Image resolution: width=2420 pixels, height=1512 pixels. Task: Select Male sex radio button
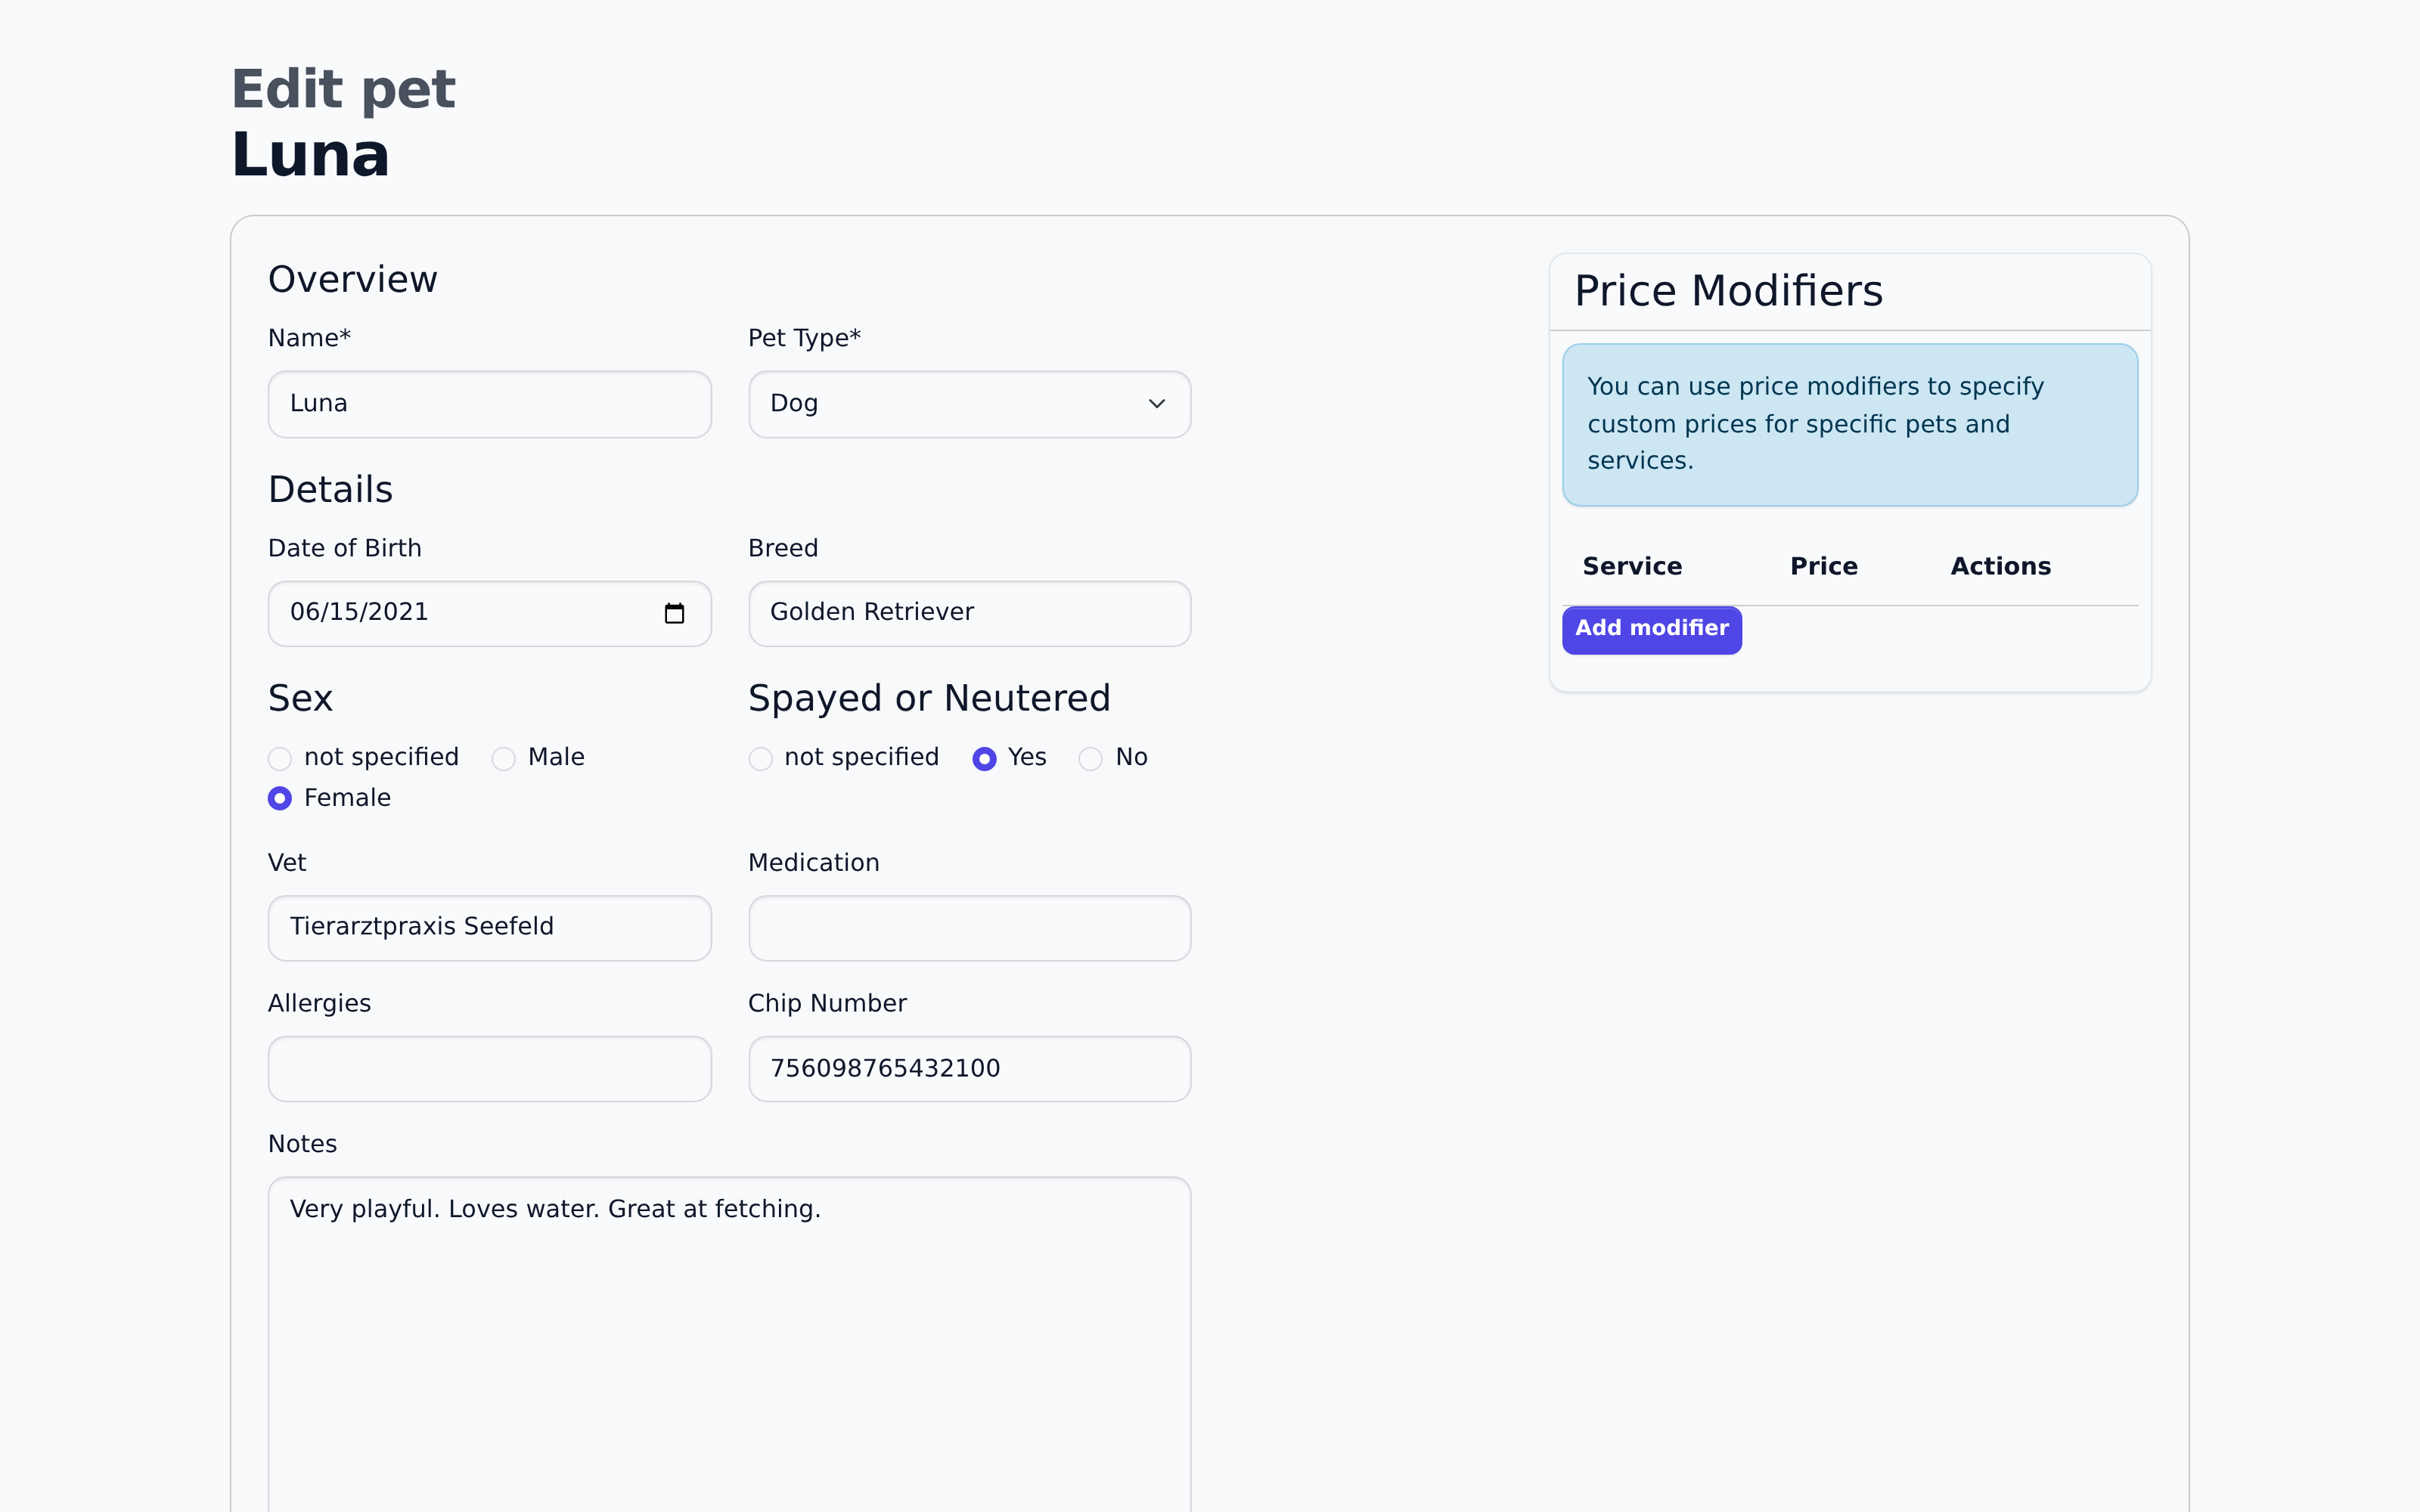pos(503,759)
